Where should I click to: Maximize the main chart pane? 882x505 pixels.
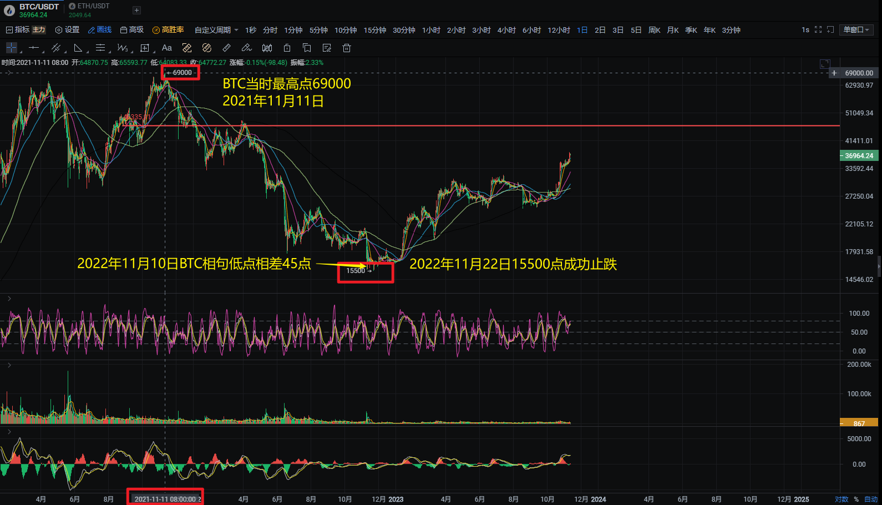[825, 64]
